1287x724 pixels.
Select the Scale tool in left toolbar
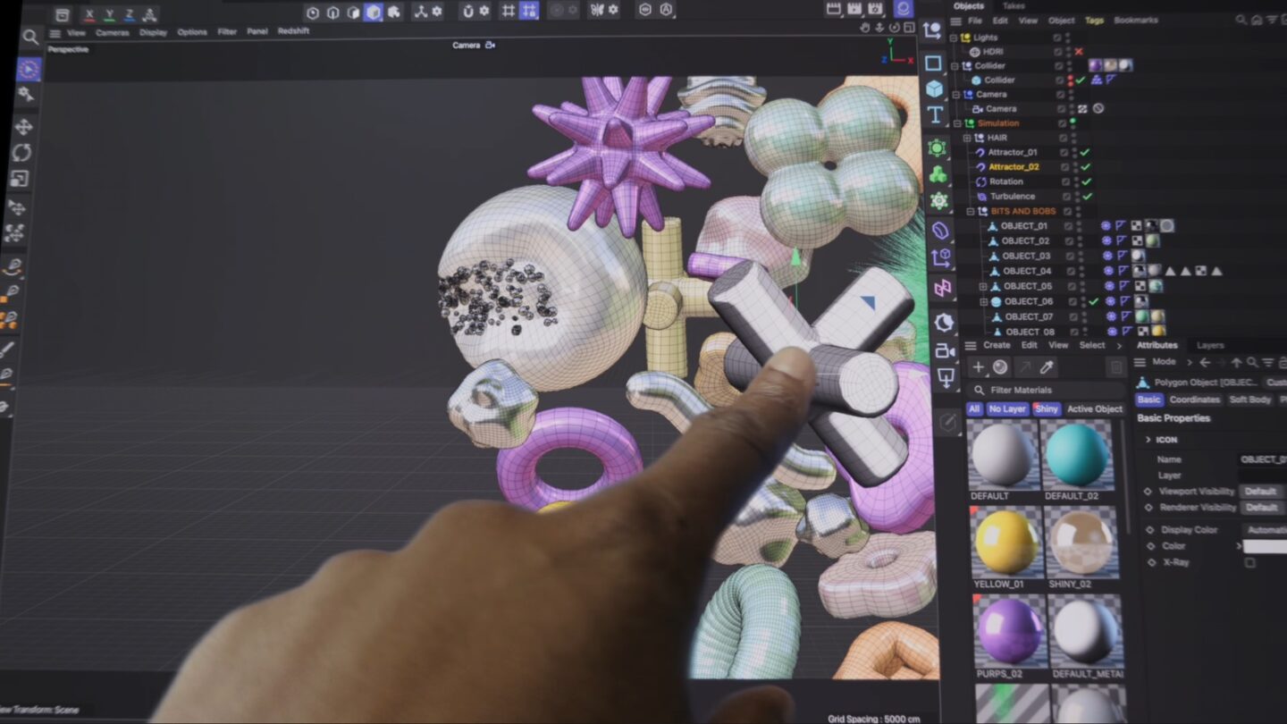[x=20, y=179]
